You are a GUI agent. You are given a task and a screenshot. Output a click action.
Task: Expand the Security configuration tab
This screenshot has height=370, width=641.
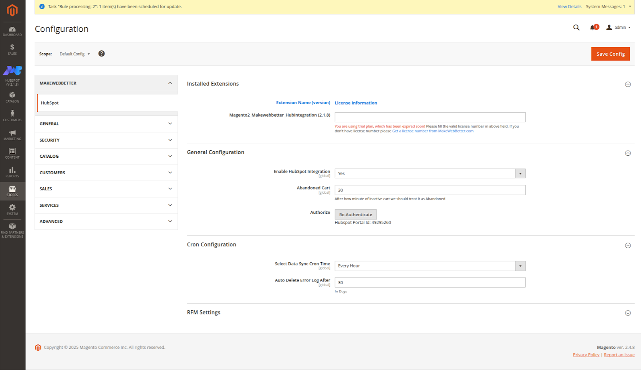tap(106, 140)
